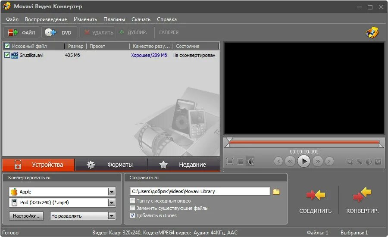Click the fast-forward button
Screen dimensions: 388x237
click(318, 162)
